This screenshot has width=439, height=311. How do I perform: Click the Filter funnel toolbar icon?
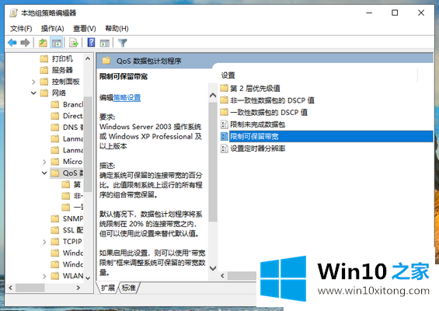[123, 43]
